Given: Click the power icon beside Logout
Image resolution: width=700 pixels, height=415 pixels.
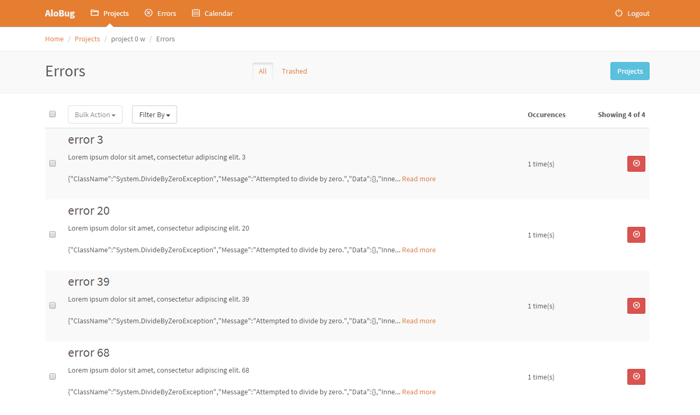Looking at the screenshot, I should point(619,13).
